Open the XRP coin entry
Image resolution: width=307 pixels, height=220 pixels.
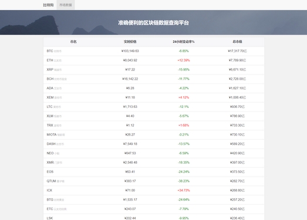coord(154,70)
